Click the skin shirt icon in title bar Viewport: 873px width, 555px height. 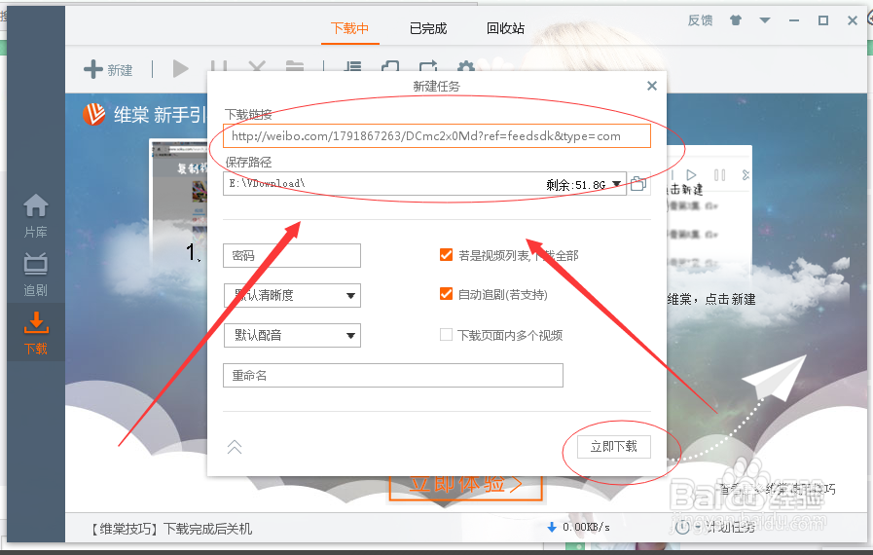click(736, 20)
